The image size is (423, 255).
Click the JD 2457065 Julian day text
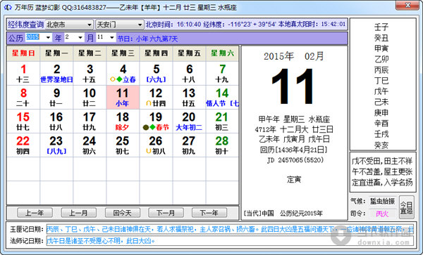pos(295,160)
